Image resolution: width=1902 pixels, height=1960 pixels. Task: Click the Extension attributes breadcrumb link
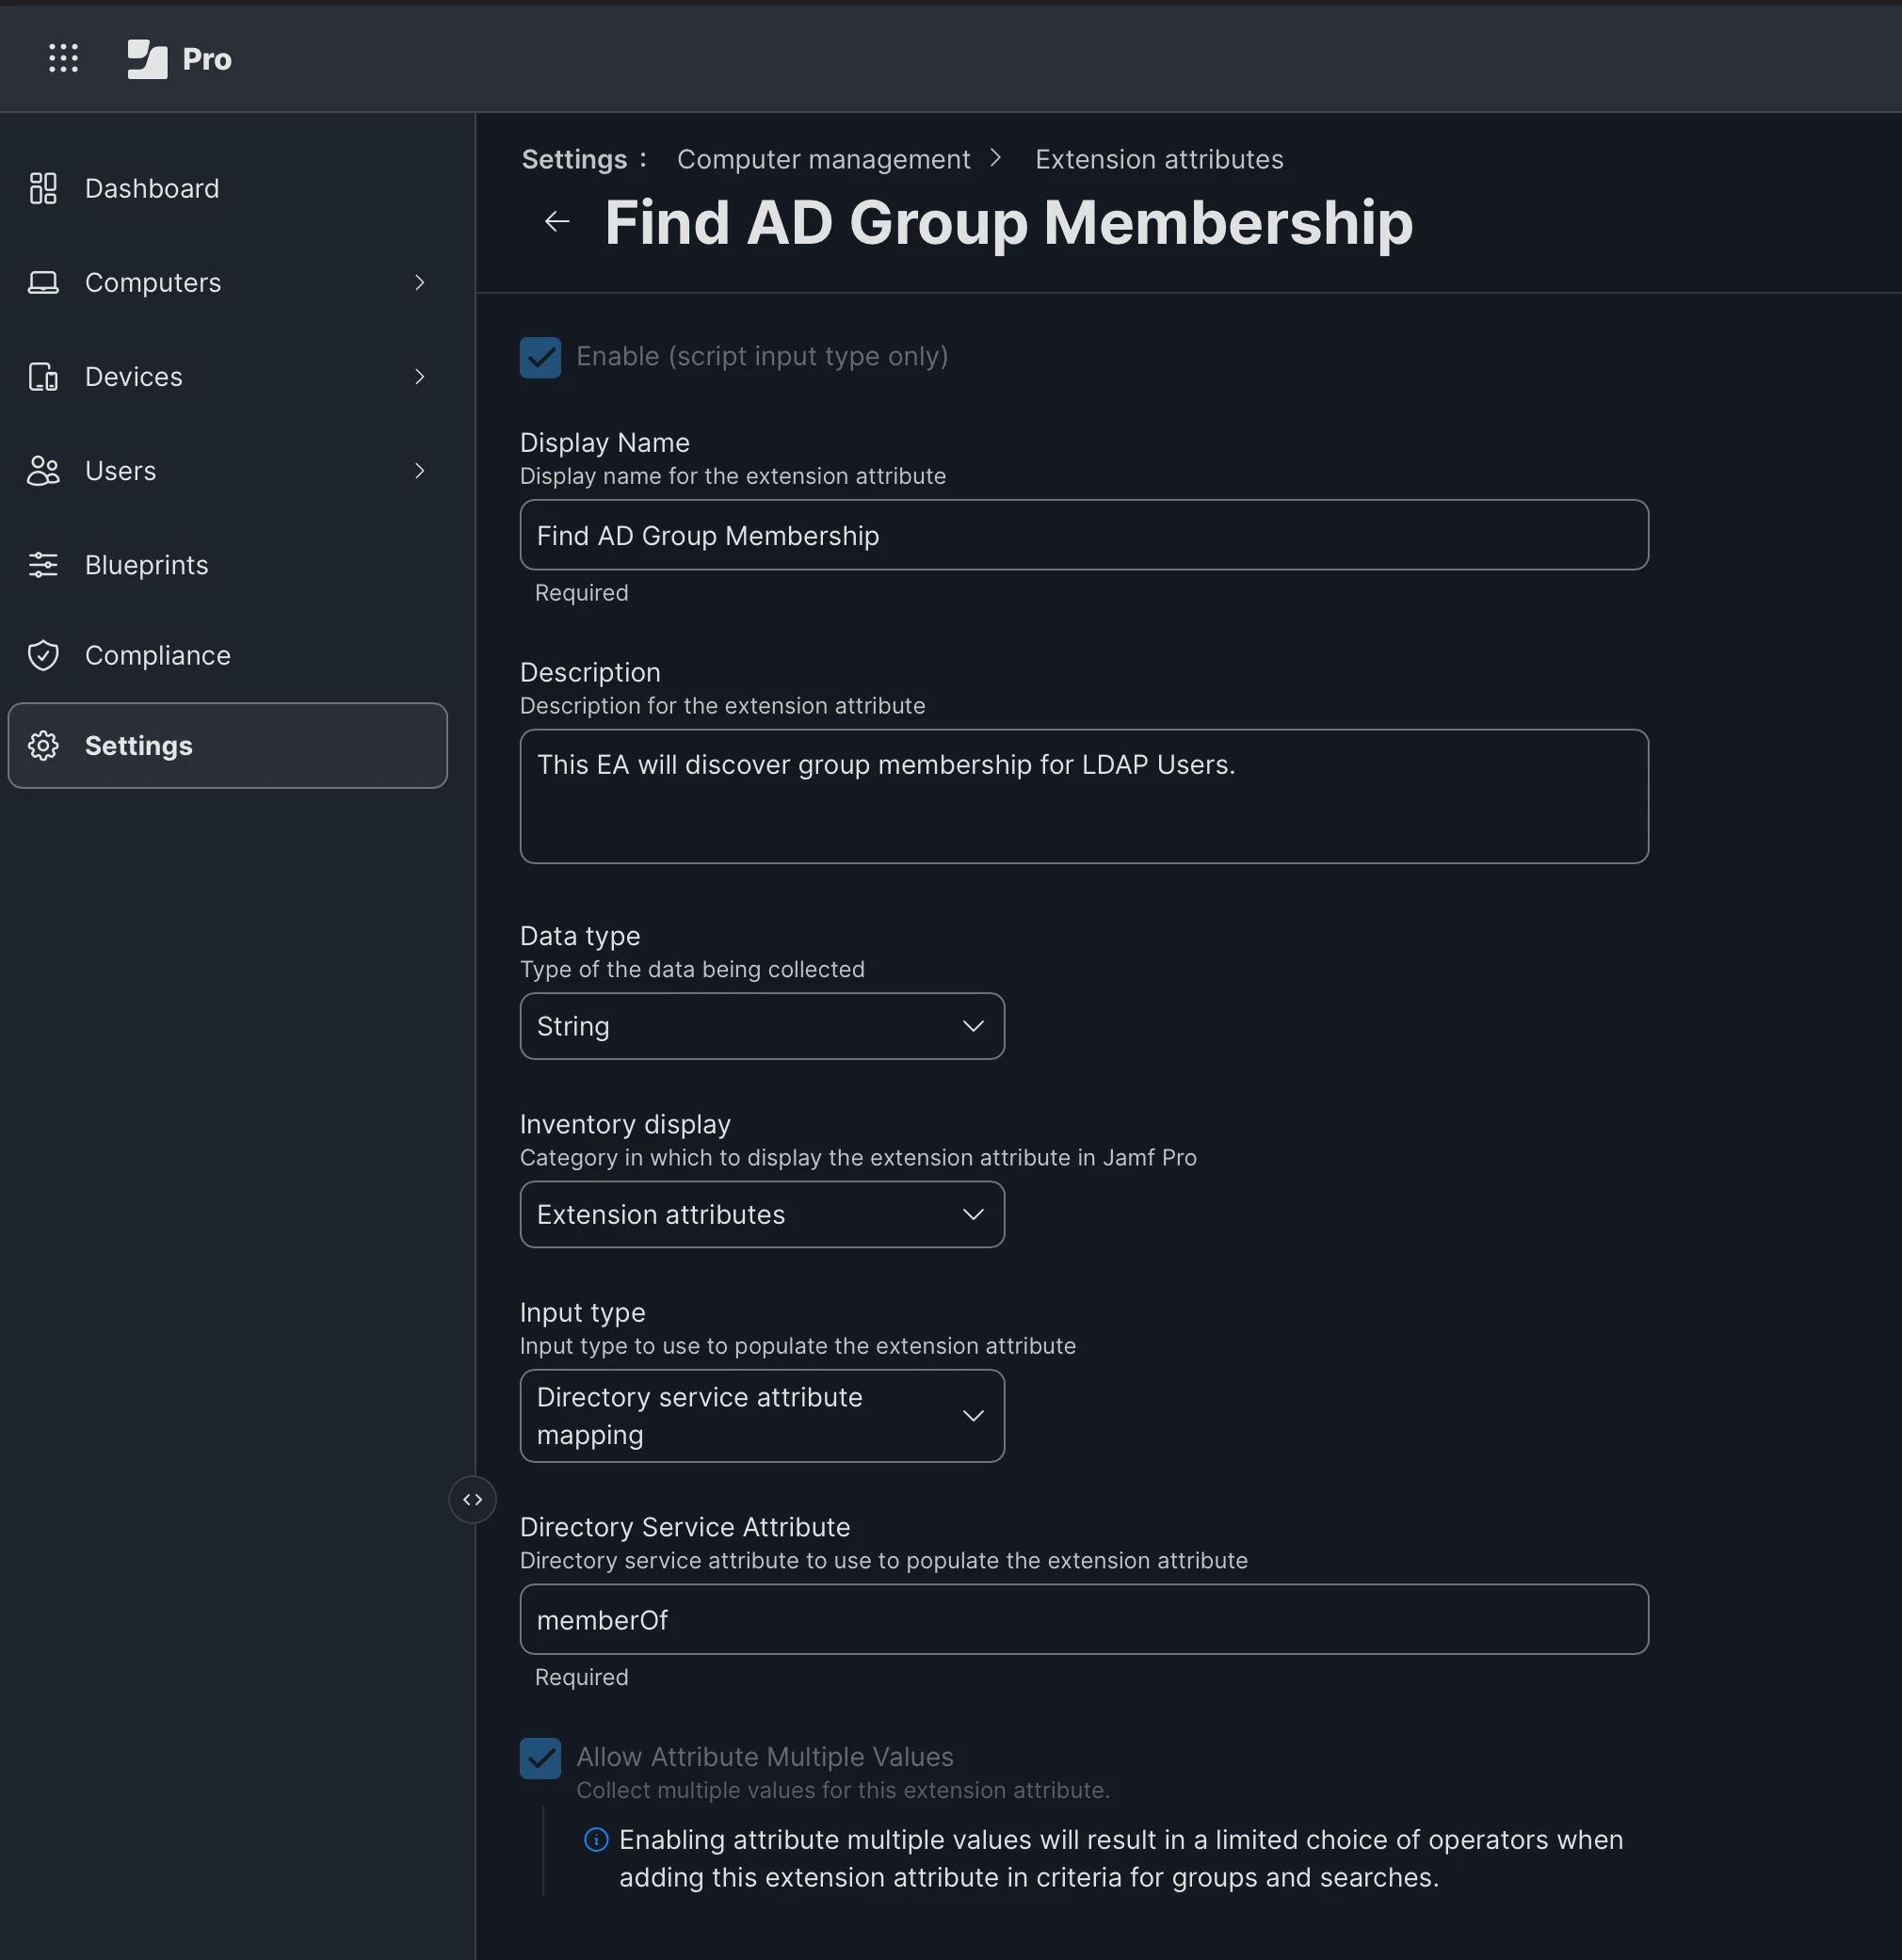1158,159
